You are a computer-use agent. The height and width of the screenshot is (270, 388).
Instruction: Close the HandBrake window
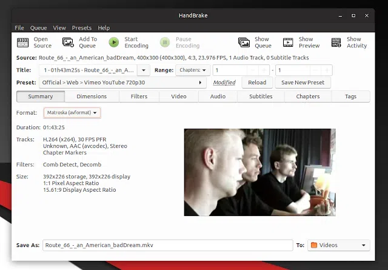[367, 16]
